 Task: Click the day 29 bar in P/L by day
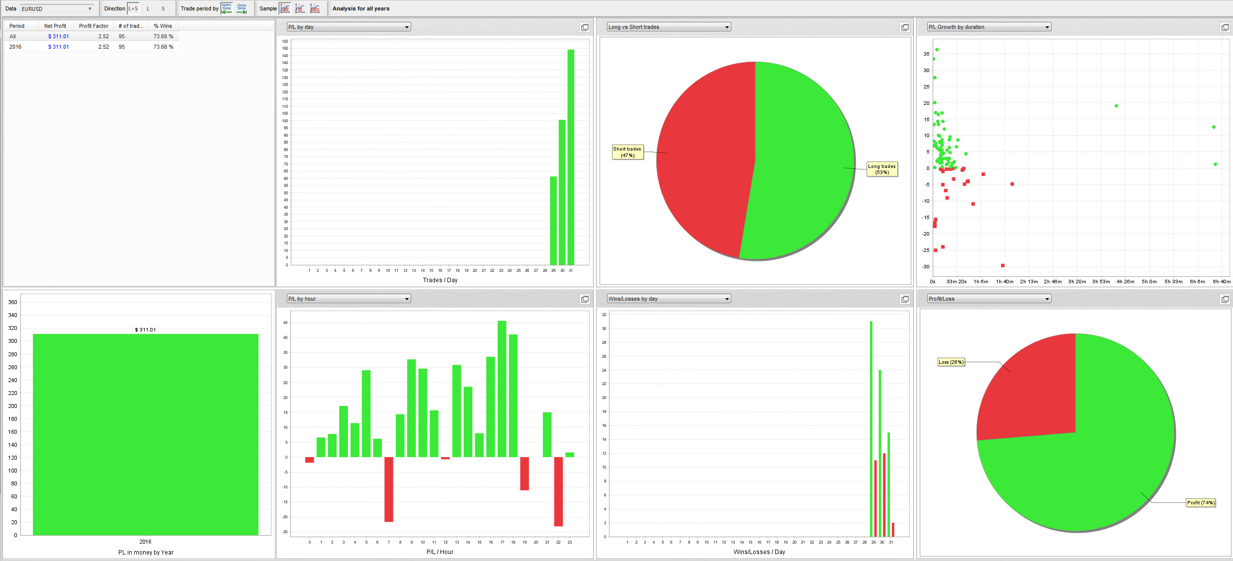click(x=553, y=221)
